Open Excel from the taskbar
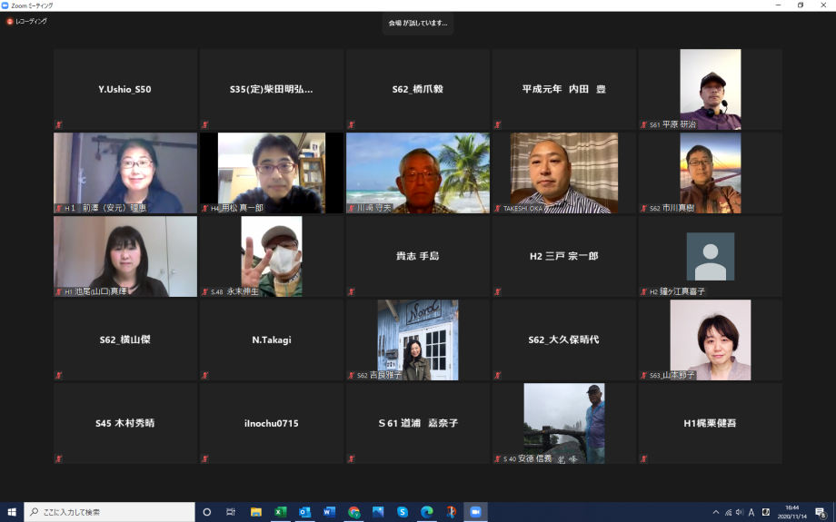Viewport: 836px width, 522px height. click(281, 512)
